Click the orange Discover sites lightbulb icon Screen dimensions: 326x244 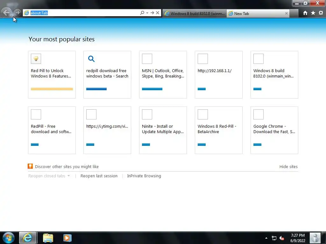(x=30, y=166)
